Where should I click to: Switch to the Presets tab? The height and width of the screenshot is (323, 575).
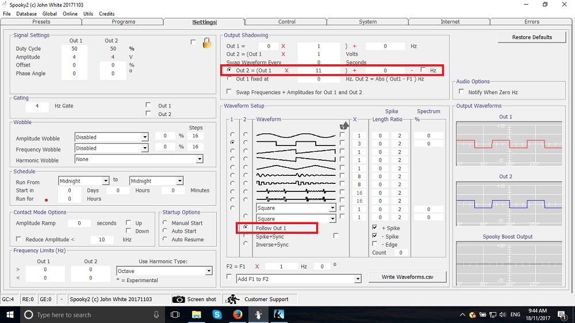[x=41, y=22]
